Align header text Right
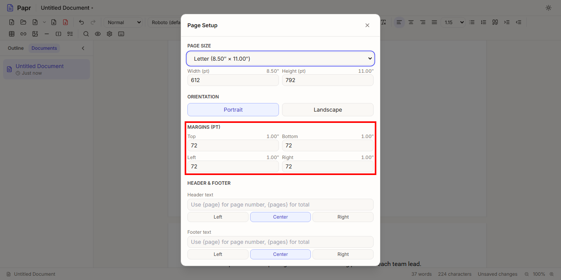 (x=343, y=217)
